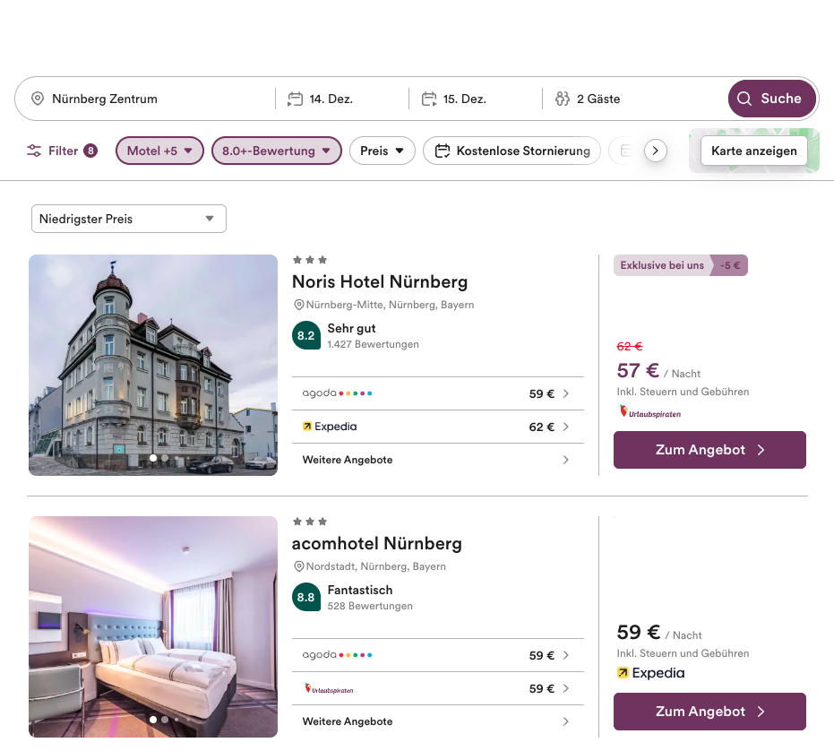Click the magnifier Suche button
The width and height of the screenshot is (834, 751).
tap(771, 99)
